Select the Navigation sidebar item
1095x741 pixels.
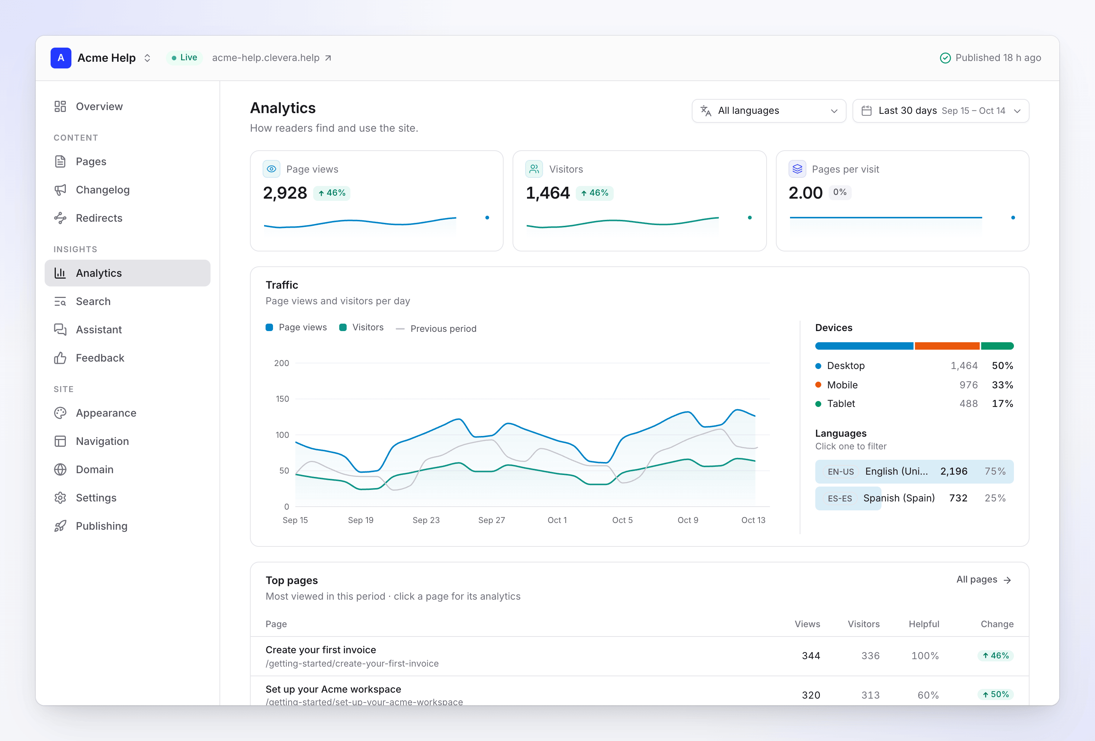[x=127, y=442]
